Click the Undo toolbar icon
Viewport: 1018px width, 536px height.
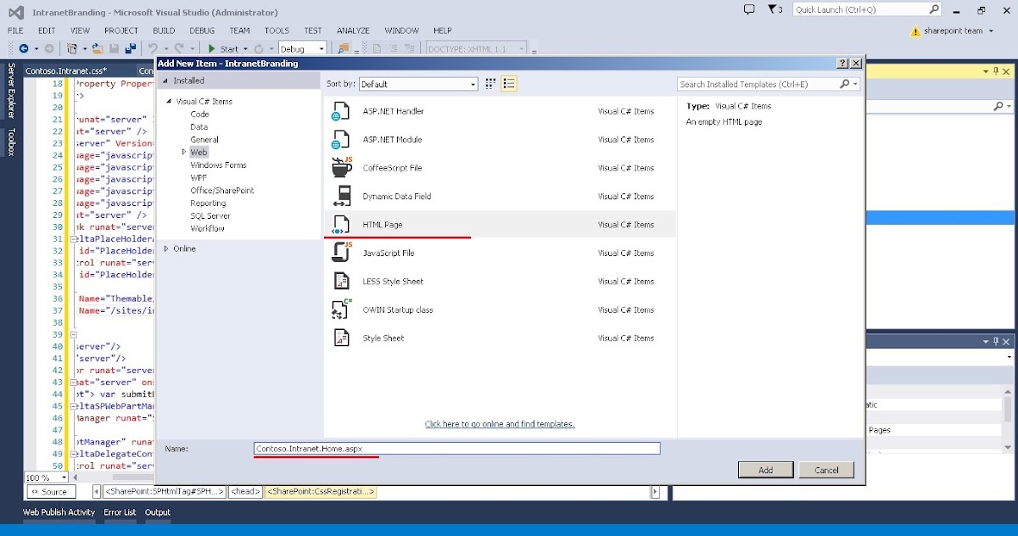coord(154,49)
